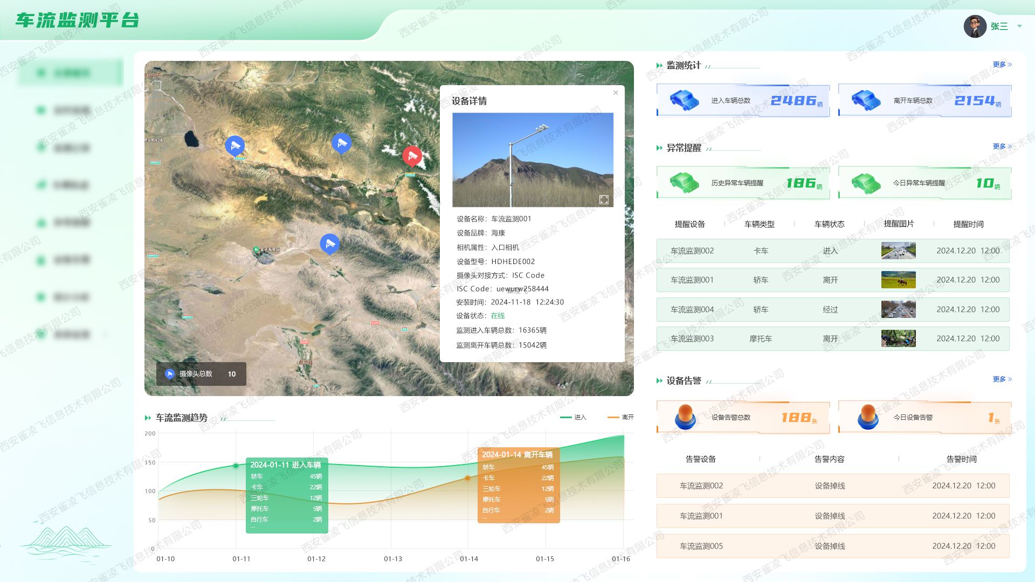Expand 更多 in 设备告警 section
Viewport: 1035px width, 582px height.
point(1002,379)
